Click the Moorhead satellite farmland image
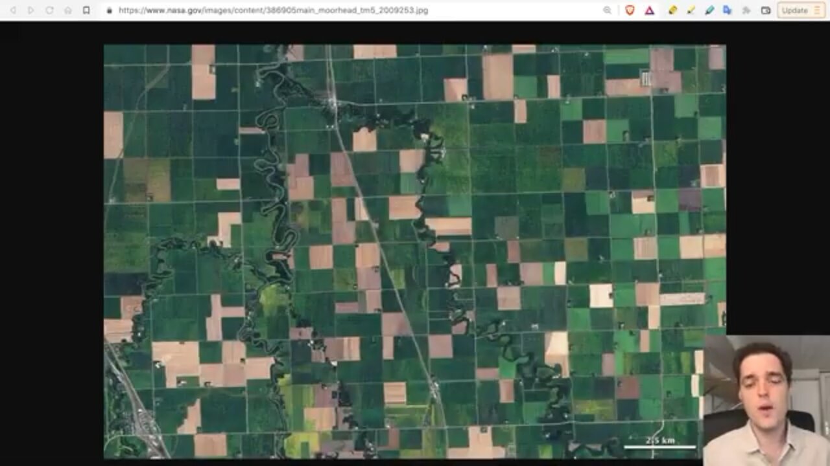Image resolution: width=830 pixels, height=466 pixels. 415,251
